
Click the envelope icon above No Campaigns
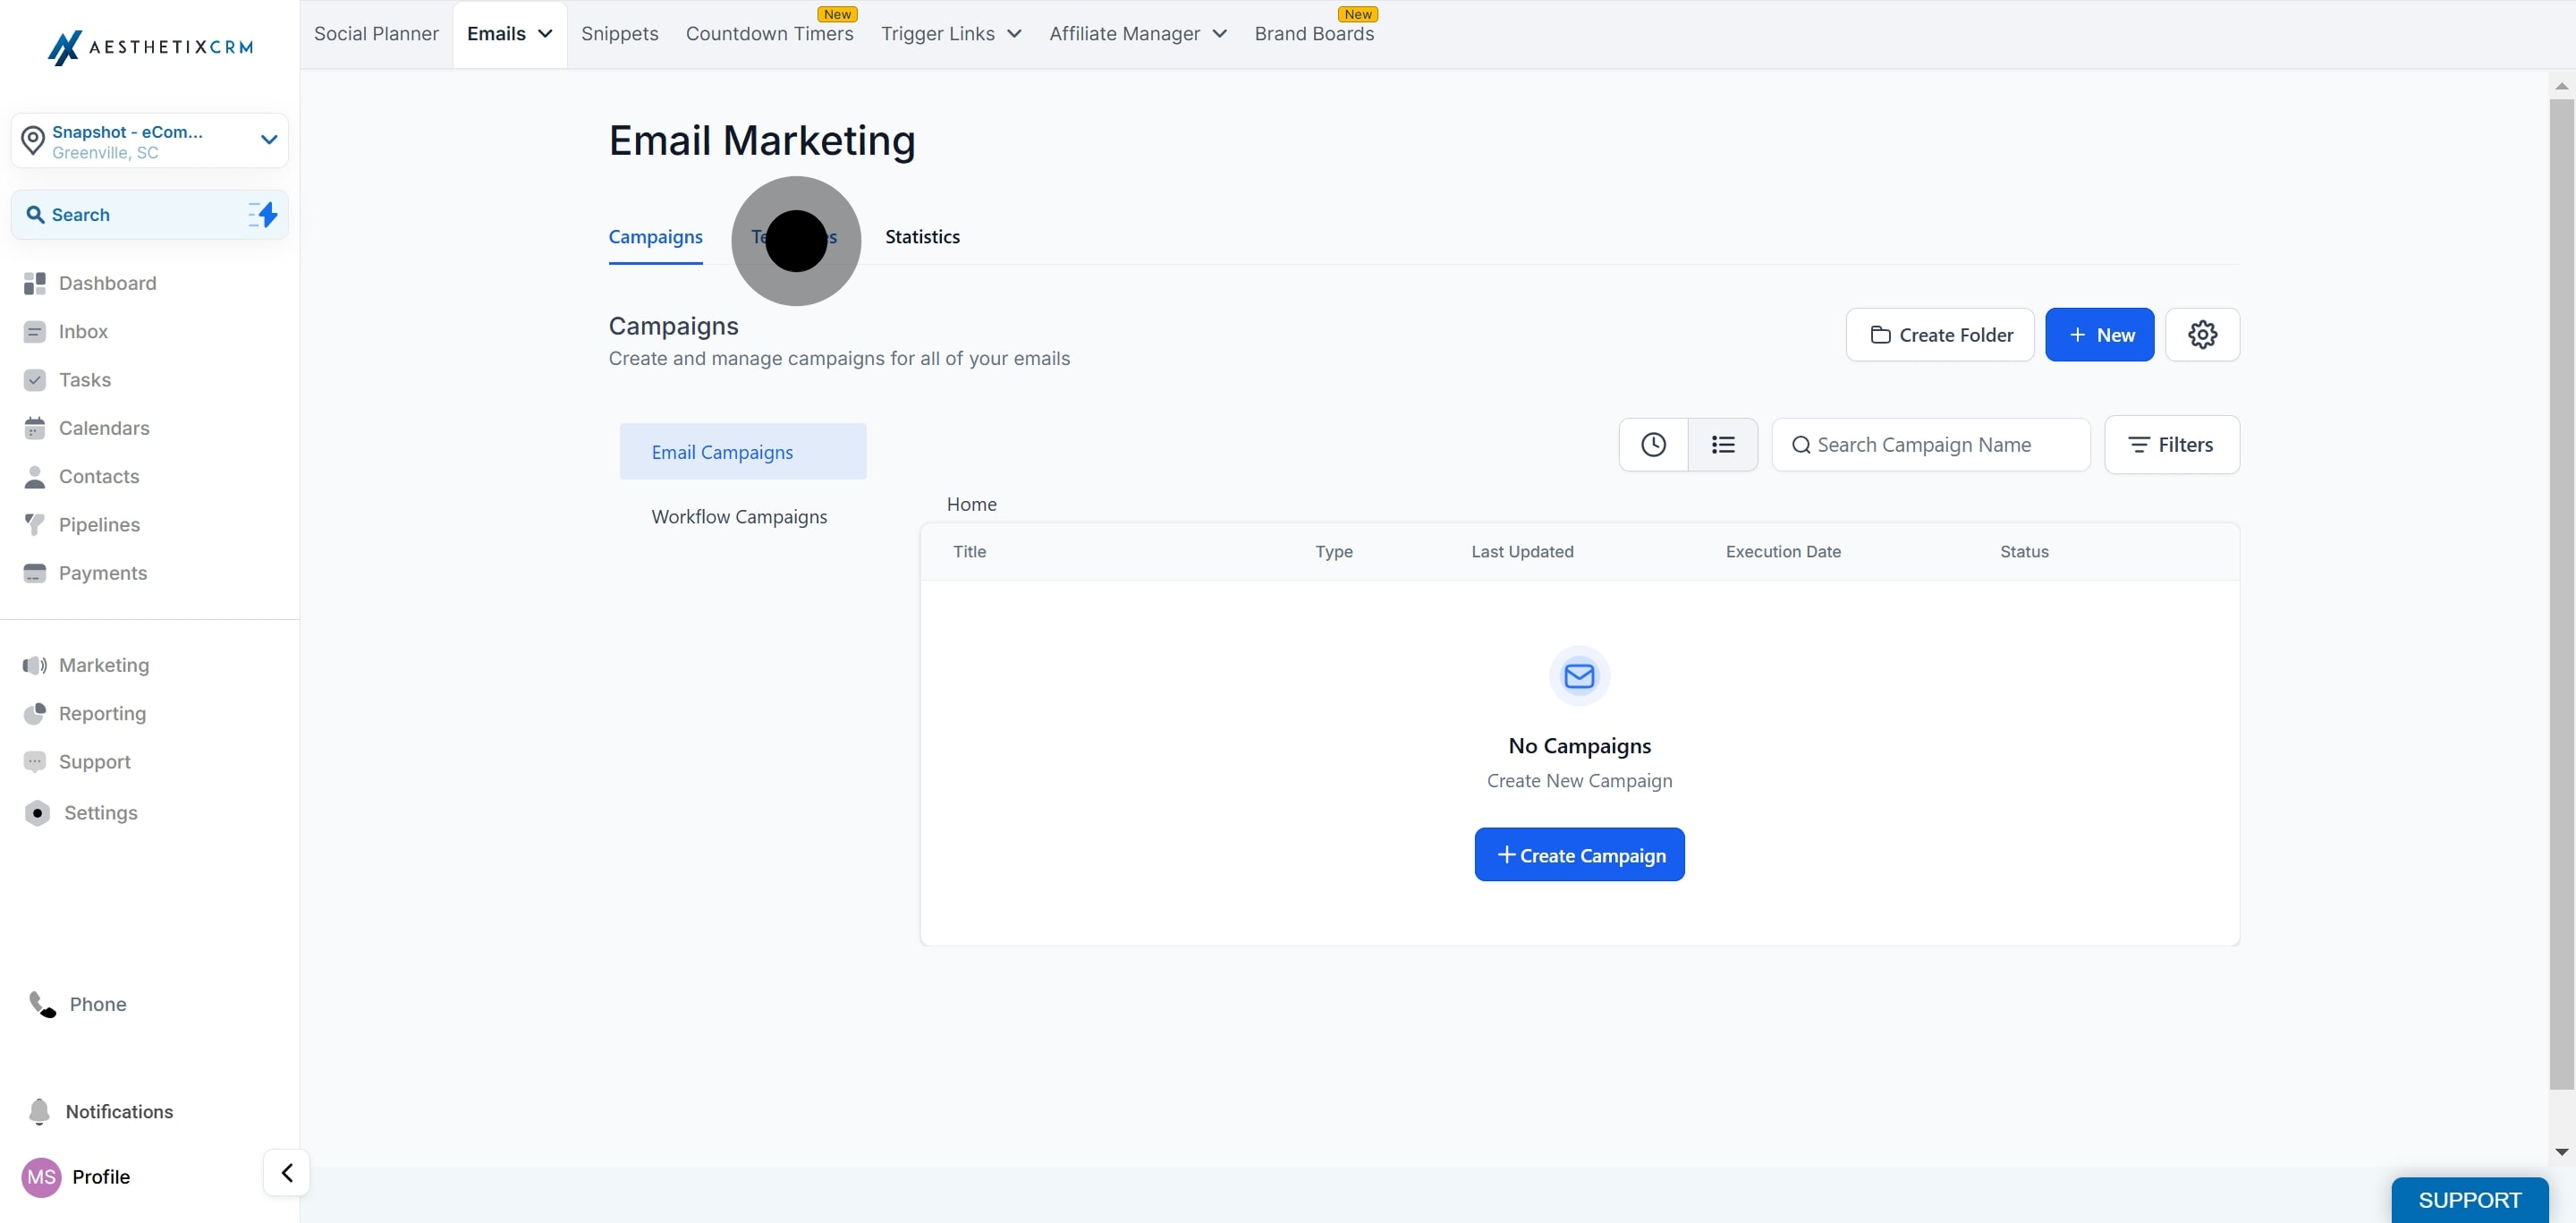pos(1579,676)
